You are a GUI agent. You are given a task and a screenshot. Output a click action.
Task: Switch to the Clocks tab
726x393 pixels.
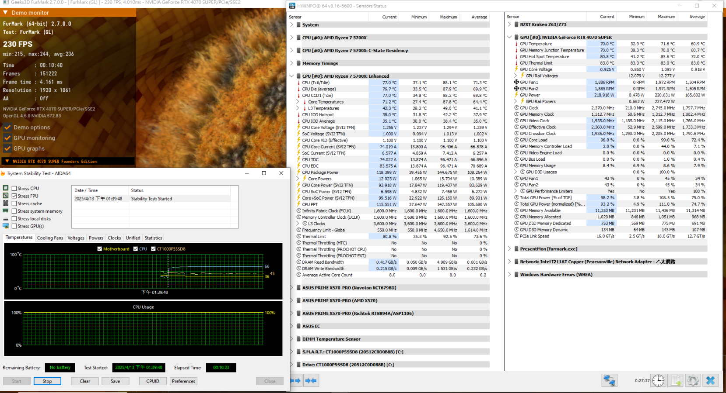click(114, 238)
